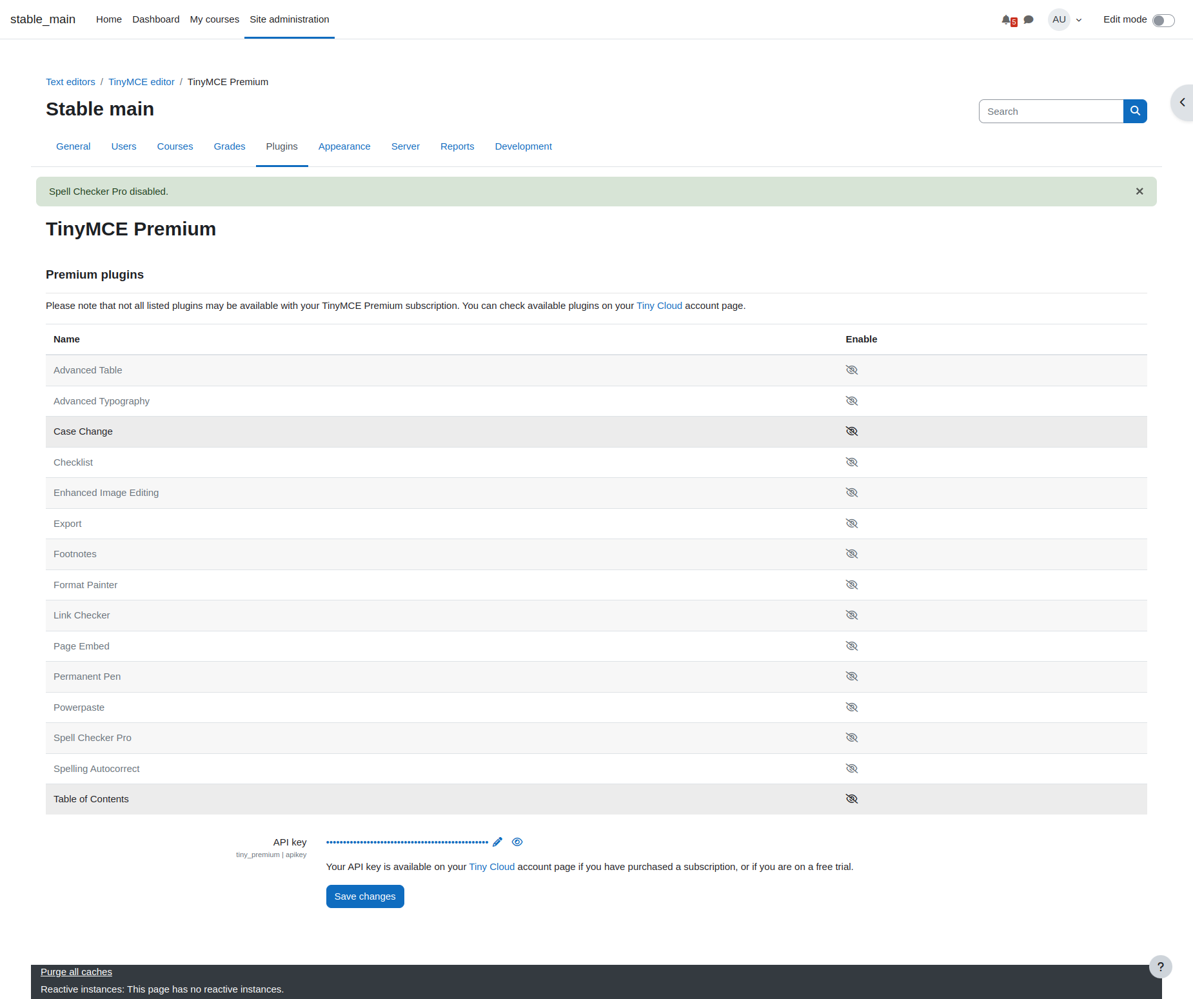Open the block drawer chevron
Viewport: 1193px width, 999px height.
1182,103
